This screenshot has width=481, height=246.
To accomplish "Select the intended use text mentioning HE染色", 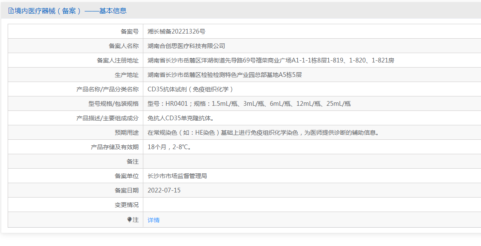I will 264,133.
